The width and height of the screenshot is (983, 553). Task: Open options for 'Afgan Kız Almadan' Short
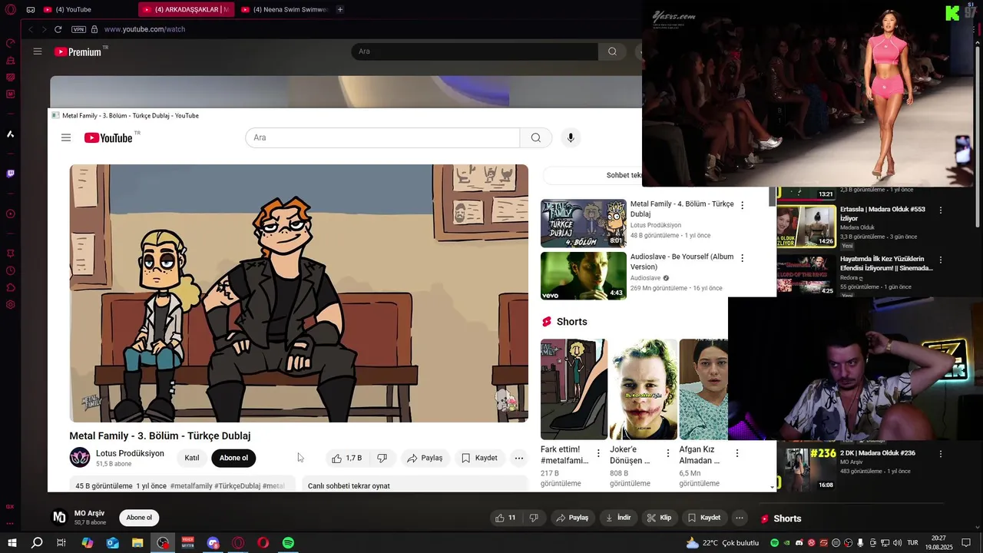coord(737,453)
